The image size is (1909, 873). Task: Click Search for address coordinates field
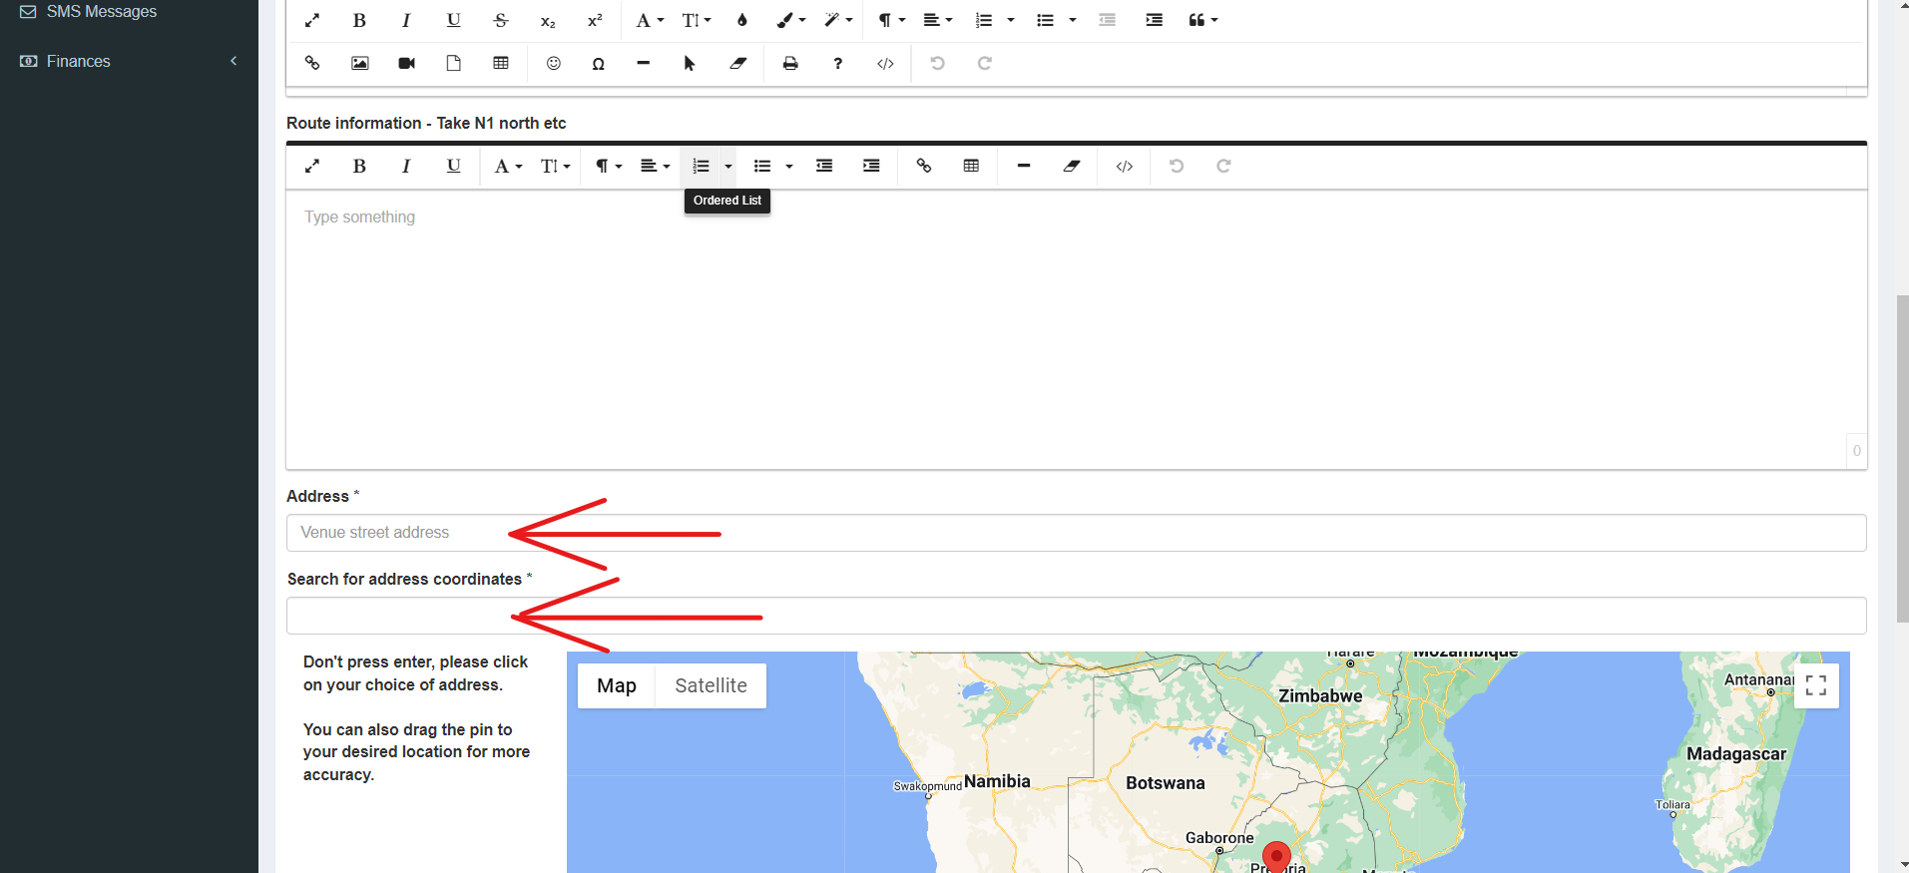tap(1076, 616)
